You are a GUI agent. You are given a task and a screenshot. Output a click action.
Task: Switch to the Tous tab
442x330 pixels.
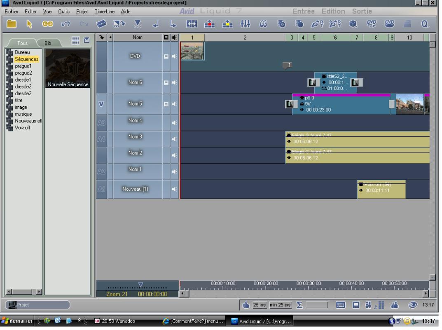pyautogui.click(x=22, y=43)
